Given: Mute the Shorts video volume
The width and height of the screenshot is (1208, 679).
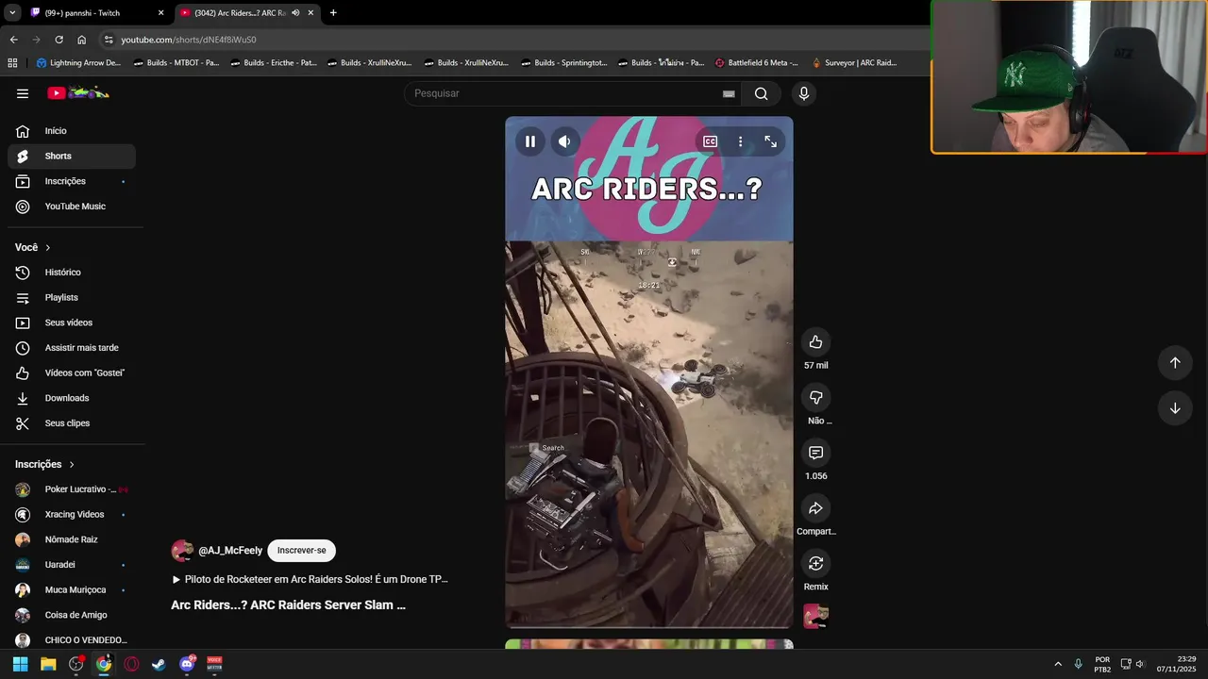Looking at the screenshot, I should [564, 141].
